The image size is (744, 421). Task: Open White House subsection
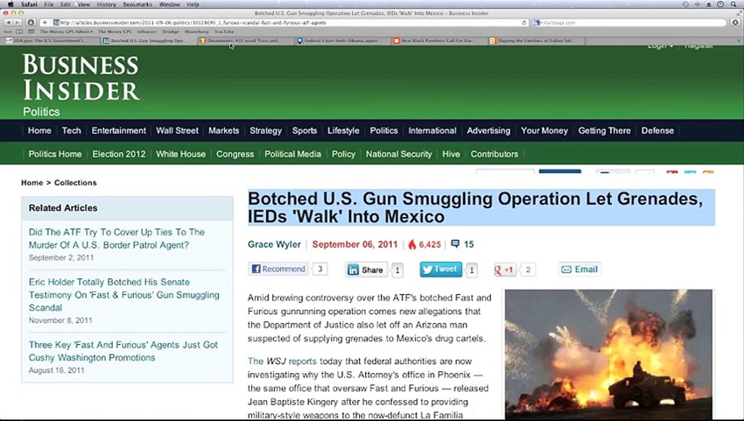click(x=181, y=154)
